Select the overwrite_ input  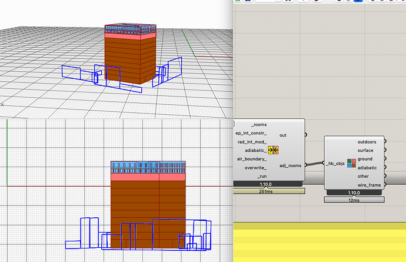tap(255, 168)
